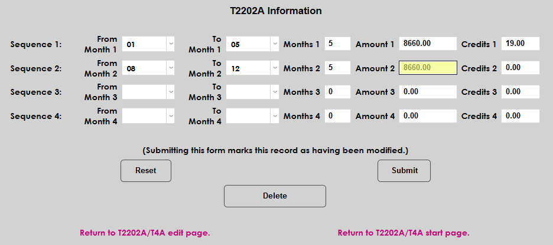Submit the T2202A form
This screenshot has width=553, height=245.
(404, 170)
